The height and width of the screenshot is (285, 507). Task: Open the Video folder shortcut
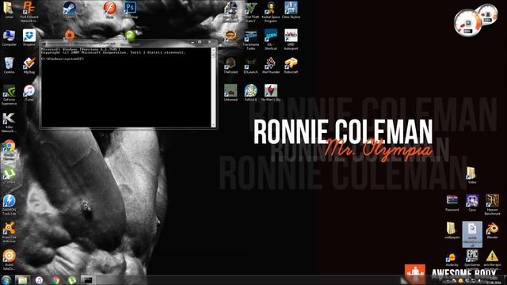[x=472, y=176]
